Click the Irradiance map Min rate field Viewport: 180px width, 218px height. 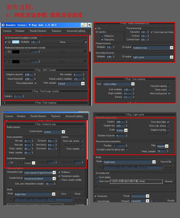click(x=27, y=141)
